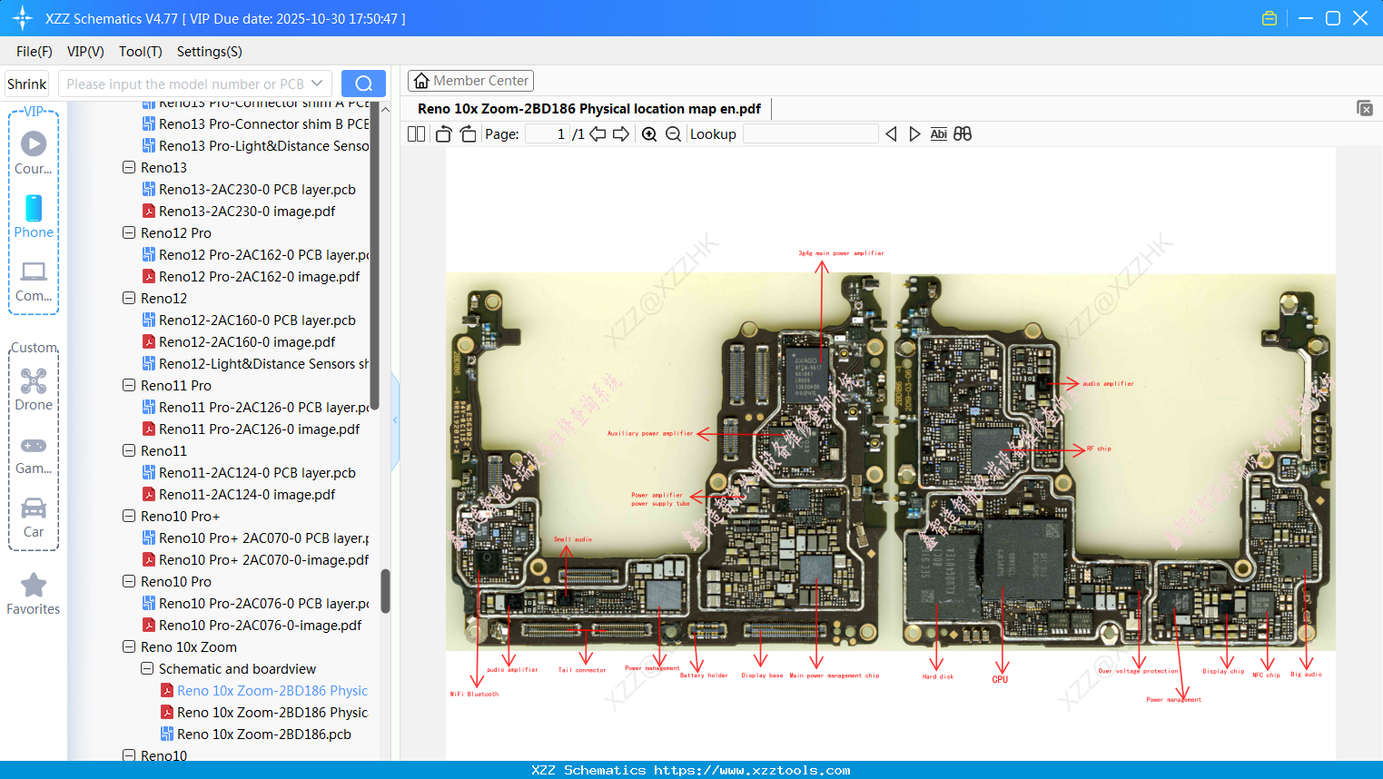This screenshot has width=1383, height=779.
Task: Rotate the page clockwise
Action: pyautogui.click(x=468, y=134)
